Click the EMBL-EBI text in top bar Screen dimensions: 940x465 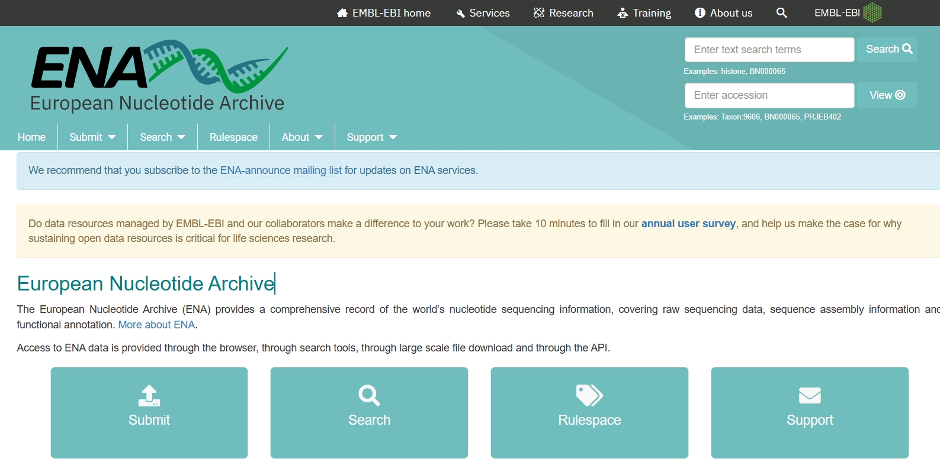837,13
